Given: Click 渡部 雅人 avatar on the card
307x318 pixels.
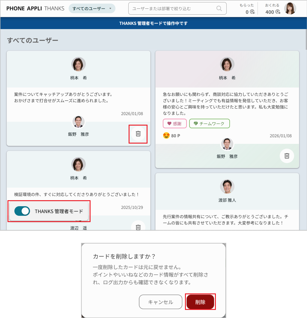Looking at the screenshot, I should point(227,187).
